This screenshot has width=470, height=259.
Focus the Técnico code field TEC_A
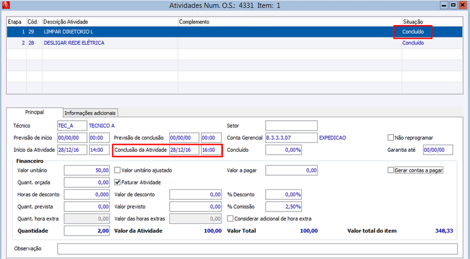tap(72, 125)
